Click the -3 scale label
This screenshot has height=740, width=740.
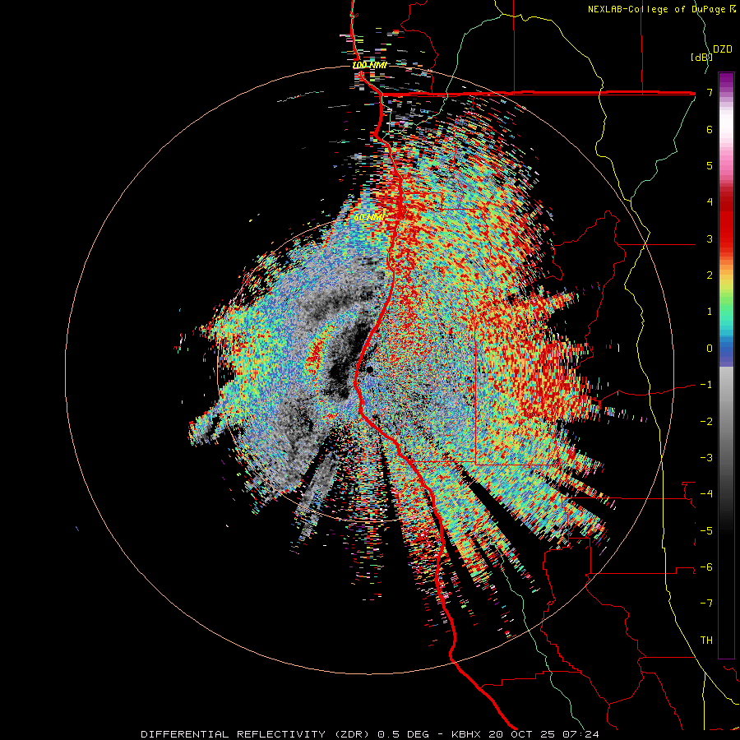click(x=706, y=458)
